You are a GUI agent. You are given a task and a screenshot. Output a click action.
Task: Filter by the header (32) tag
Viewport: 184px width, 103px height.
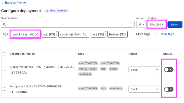click(x=118, y=34)
